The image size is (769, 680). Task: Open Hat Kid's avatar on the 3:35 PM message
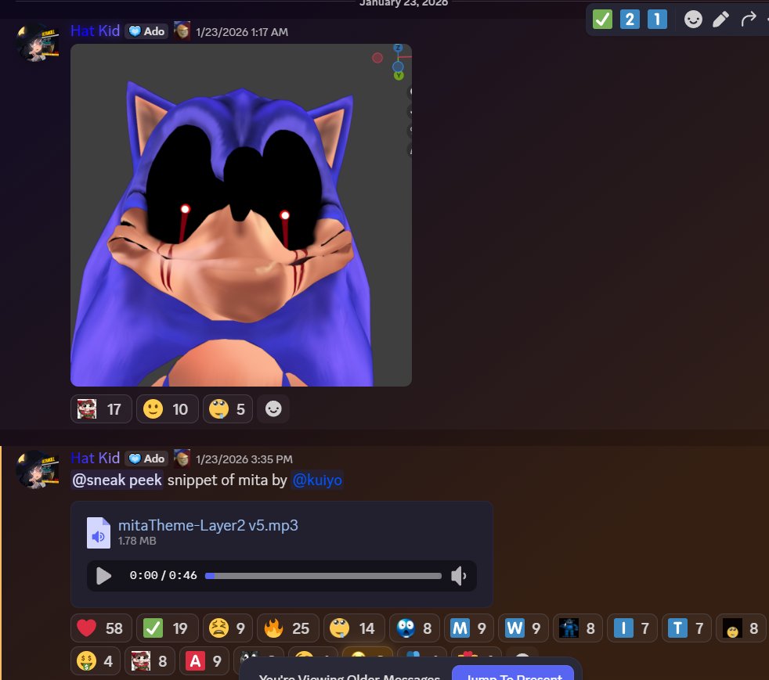pos(38,470)
